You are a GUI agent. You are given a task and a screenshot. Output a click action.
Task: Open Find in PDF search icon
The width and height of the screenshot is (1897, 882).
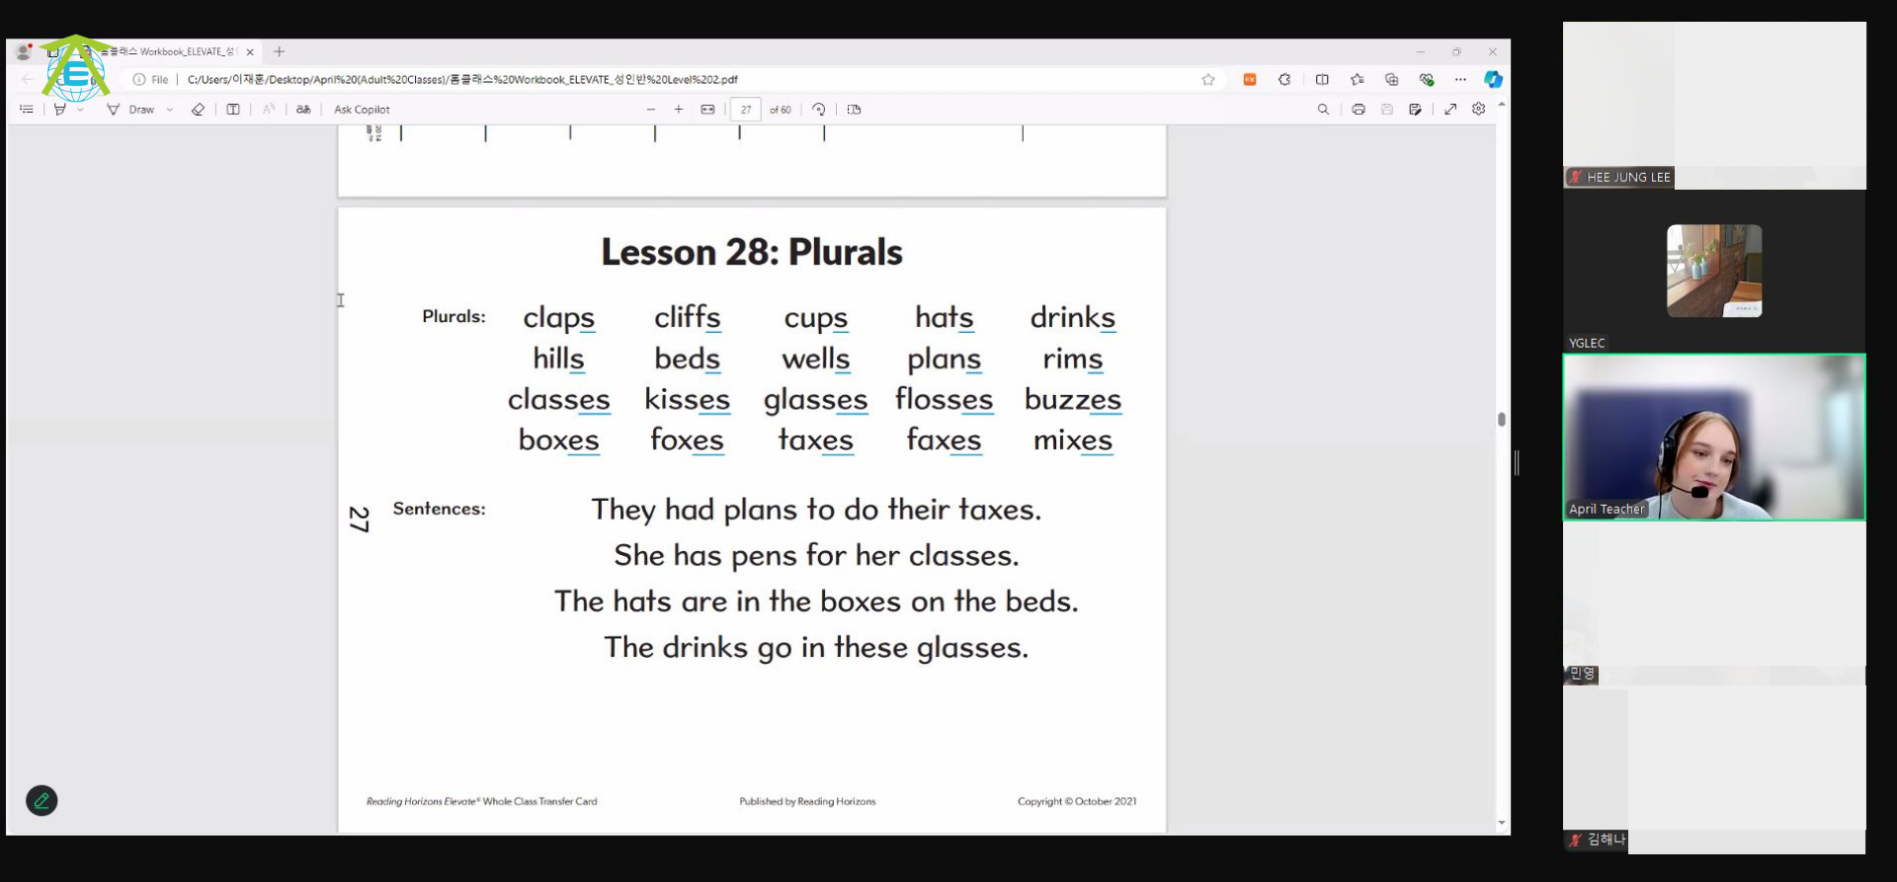[x=1323, y=110]
